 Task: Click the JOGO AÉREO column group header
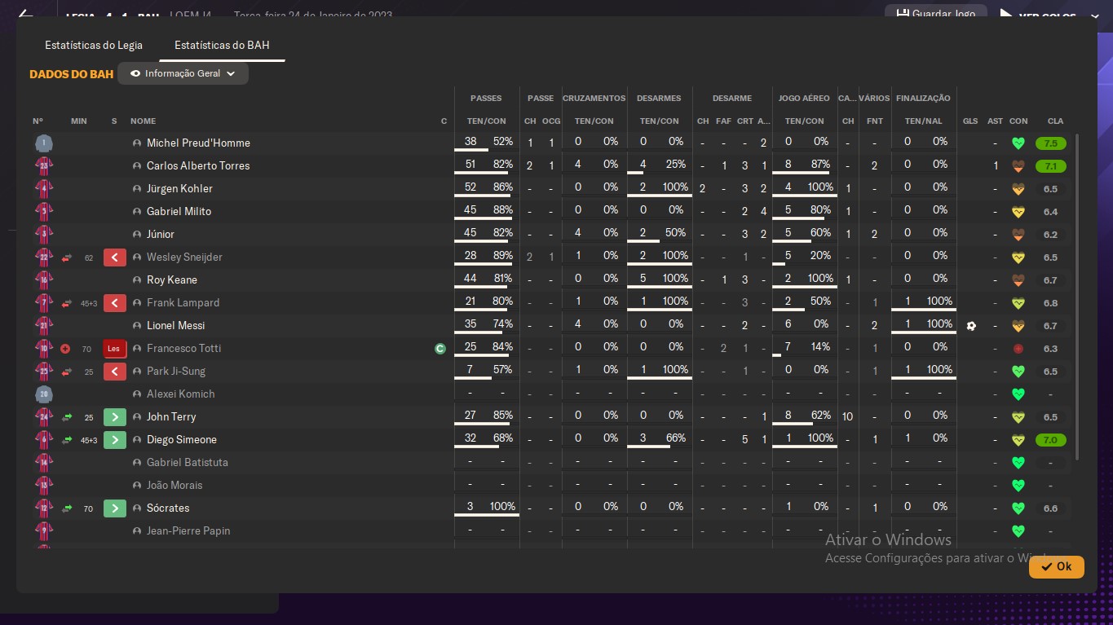pyautogui.click(x=804, y=99)
